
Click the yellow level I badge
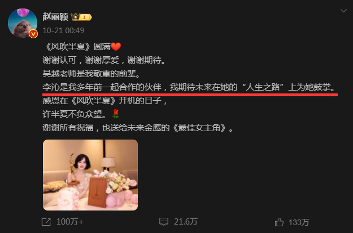tap(85, 17)
